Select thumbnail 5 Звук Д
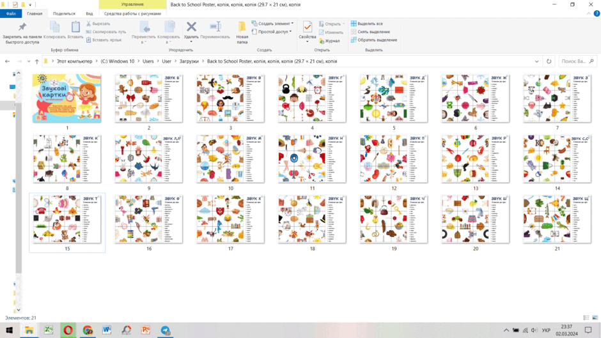Viewport: 601px width, 338px height. (394, 98)
